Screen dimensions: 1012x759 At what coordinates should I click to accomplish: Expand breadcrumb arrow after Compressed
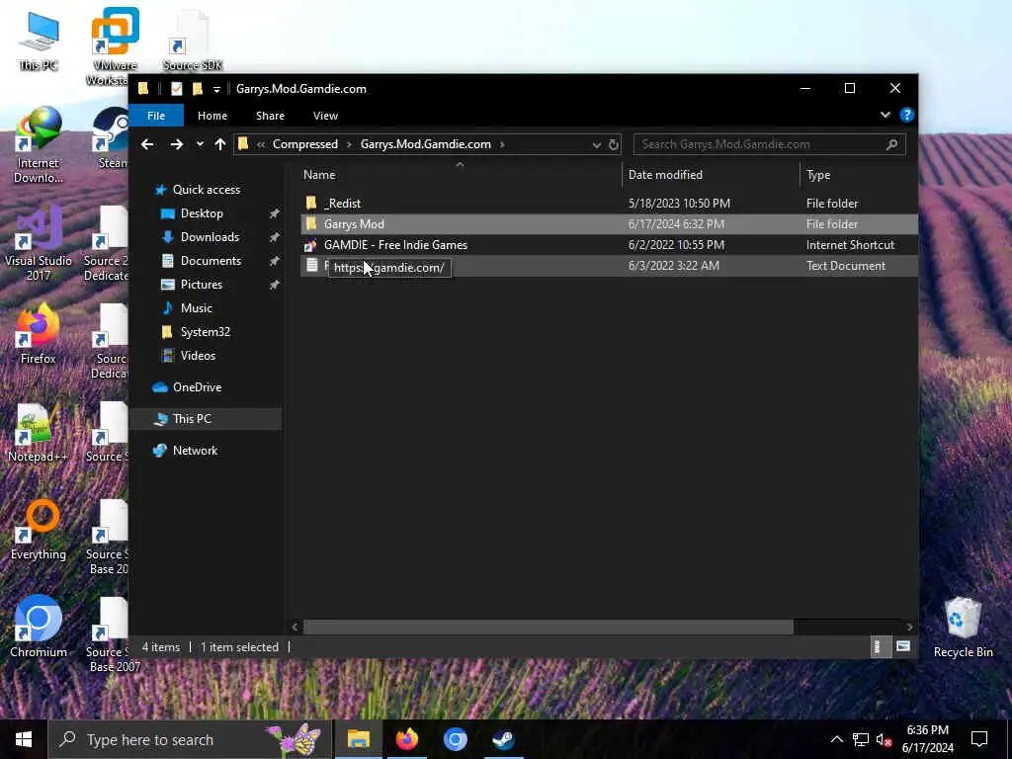(x=349, y=144)
